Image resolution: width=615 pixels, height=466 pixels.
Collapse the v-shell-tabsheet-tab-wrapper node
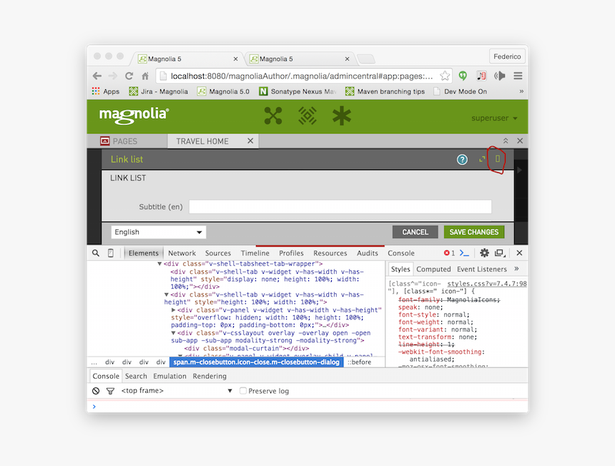click(x=159, y=264)
